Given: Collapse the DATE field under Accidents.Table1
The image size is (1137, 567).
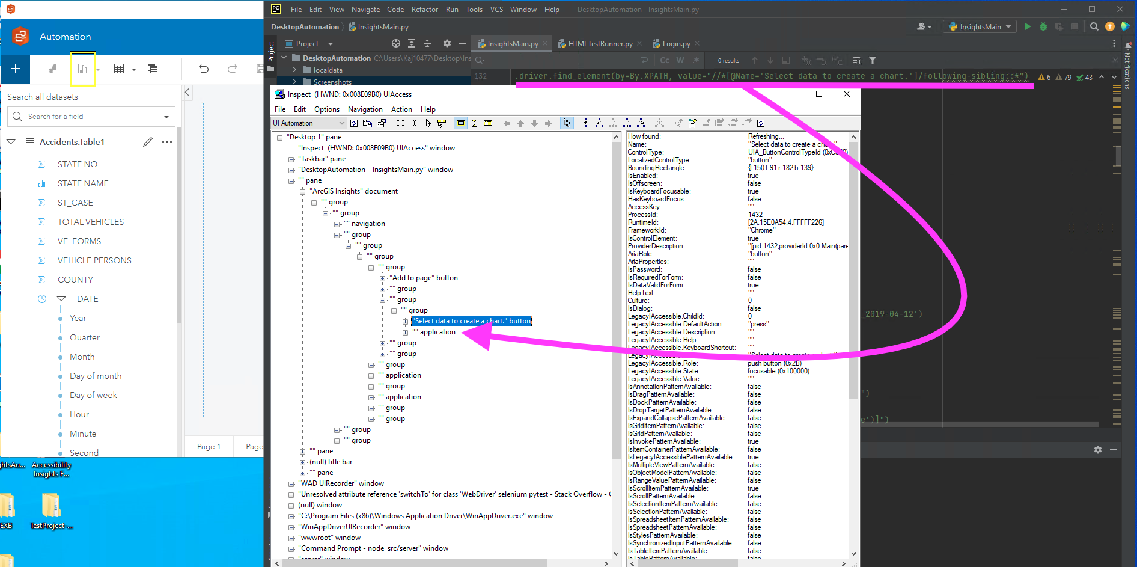Looking at the screenshot, I should [61, 298].
